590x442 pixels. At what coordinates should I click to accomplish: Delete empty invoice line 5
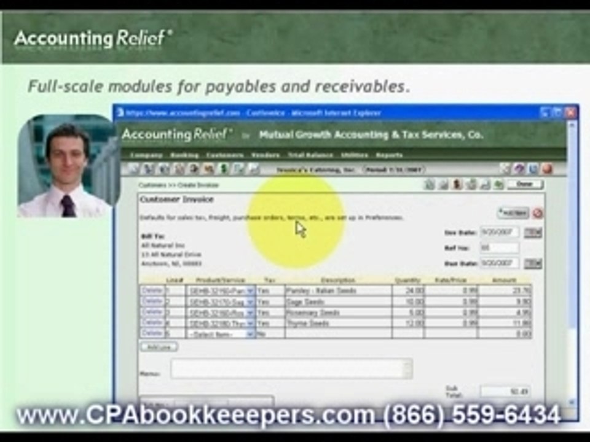tap(152, 333)
